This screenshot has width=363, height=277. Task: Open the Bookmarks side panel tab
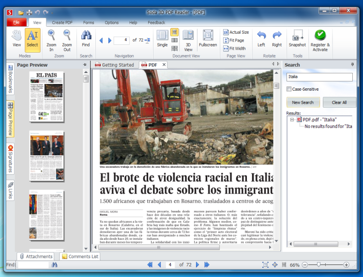(x=10, y=80)
